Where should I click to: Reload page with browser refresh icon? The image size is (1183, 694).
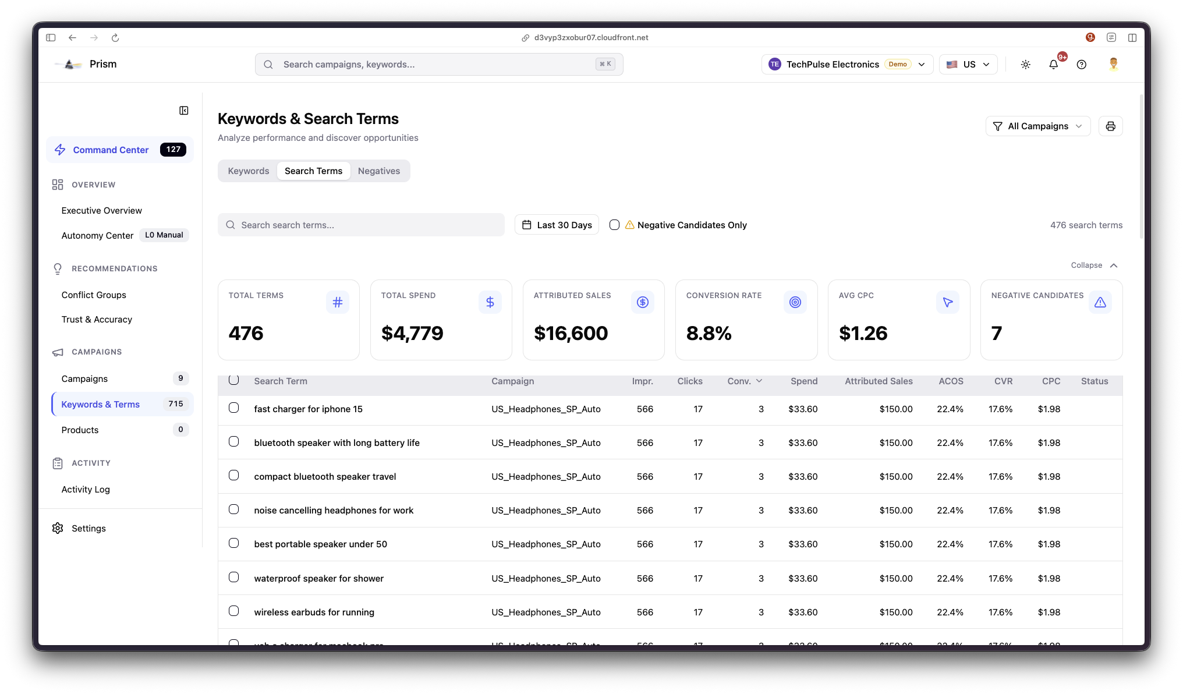click(115, 38)
